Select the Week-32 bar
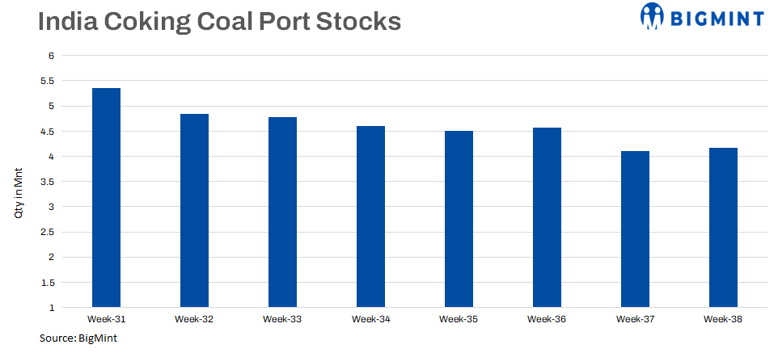This screenshot has width=778, height=353. pyautogui.click(x=194, y=211)
